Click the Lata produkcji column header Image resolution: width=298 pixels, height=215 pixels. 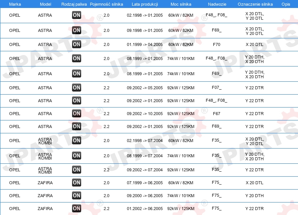(145, 4)
